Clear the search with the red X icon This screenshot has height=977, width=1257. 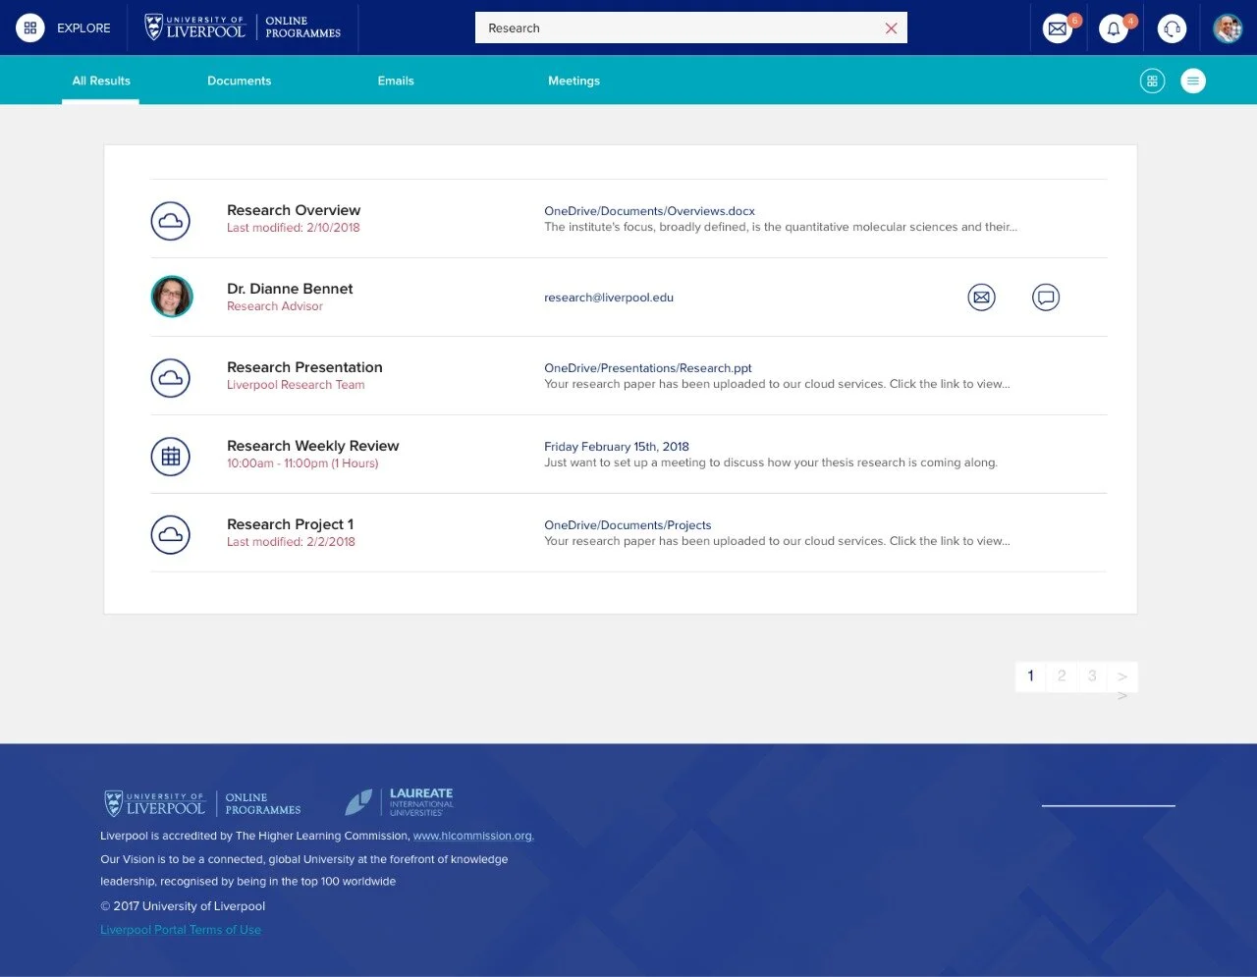(x=891, y=27)
